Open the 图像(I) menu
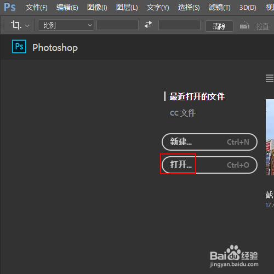 [97, 8]
